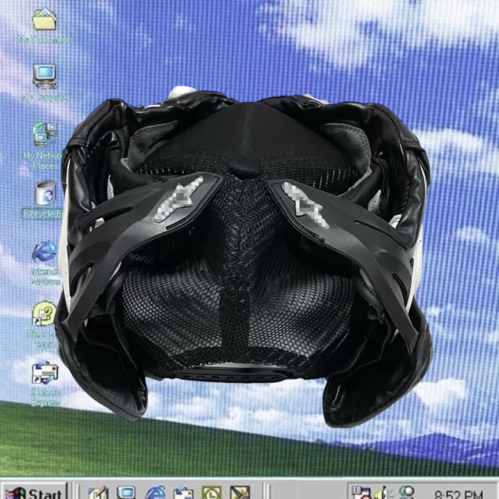499x499 pixels.
Task: Open the Outlook Express desktop shortcut
Action: point(45,372)
